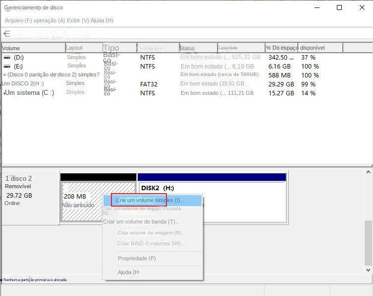Click scroll down arrow in disk pane
This screenshot has height=296, width=373.
coord(368,270)
